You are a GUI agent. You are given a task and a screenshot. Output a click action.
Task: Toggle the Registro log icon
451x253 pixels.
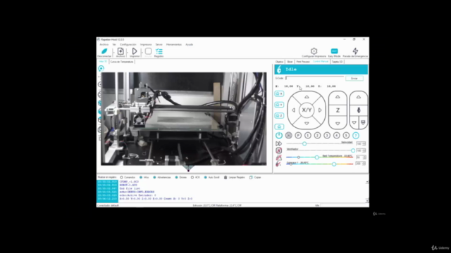tap(159, 51)
